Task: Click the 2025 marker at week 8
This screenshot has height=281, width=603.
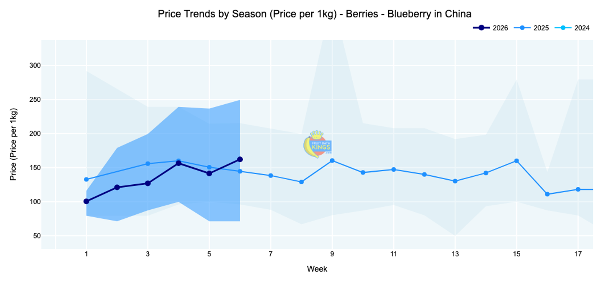Action: click(301, 182)
